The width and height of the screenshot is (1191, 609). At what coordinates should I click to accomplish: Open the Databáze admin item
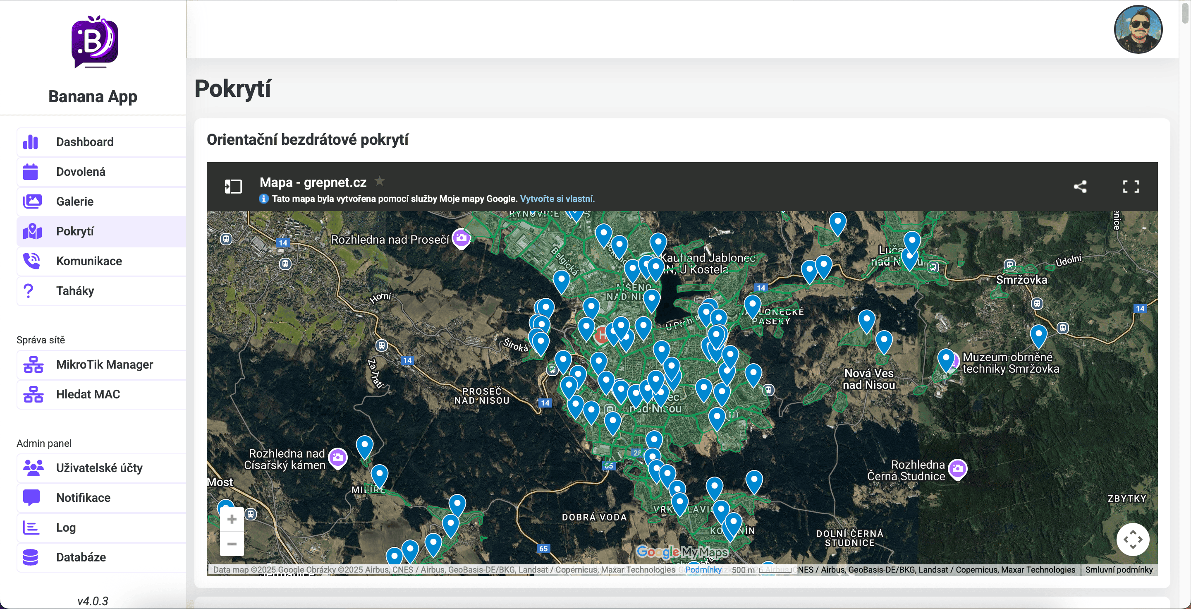(81, 557)
